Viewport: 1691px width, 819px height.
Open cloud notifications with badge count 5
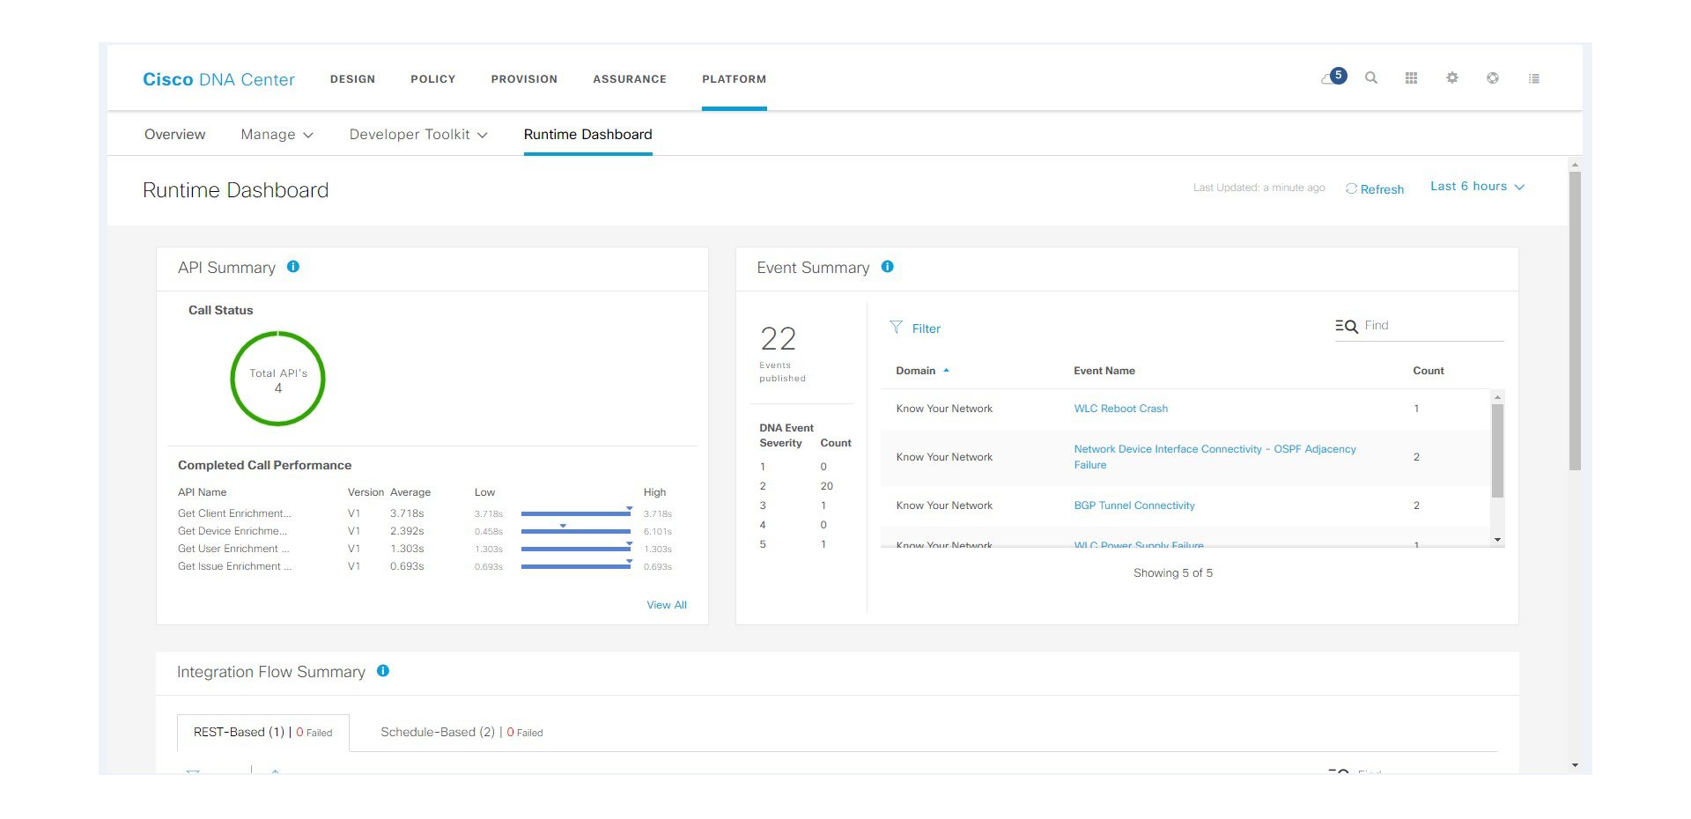[1331, 77]
